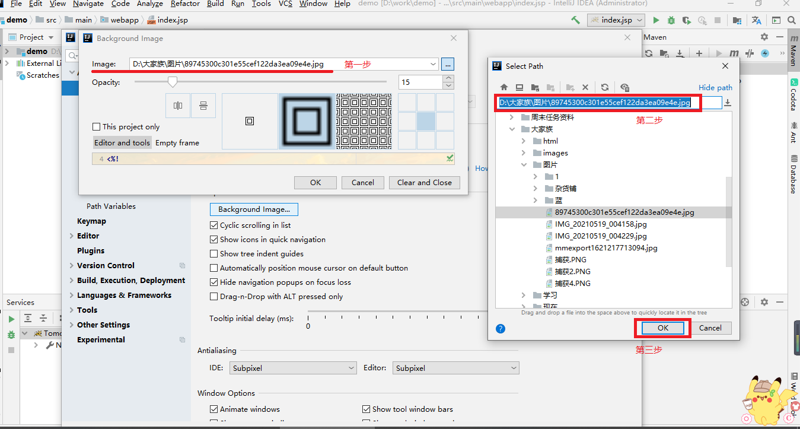This screenshot has width=800, height=429.
Task: Debug index.jsp with bug icon
Action: pos(671,20)
